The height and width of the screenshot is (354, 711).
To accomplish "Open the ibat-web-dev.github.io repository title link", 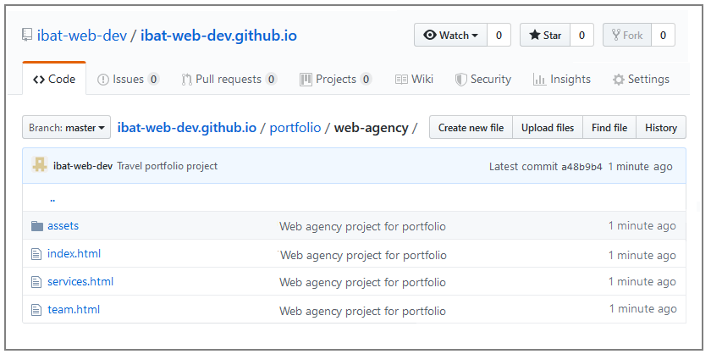I will [218, 36].
